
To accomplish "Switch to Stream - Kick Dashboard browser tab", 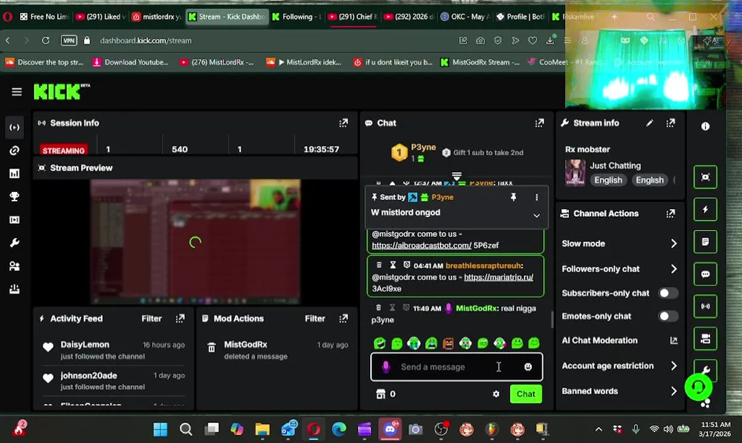I will click(x=226, y=17).
